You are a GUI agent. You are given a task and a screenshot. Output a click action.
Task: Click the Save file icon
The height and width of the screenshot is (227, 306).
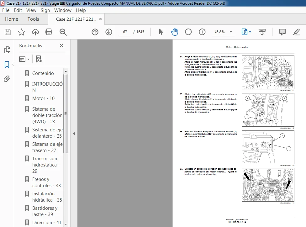8,32
